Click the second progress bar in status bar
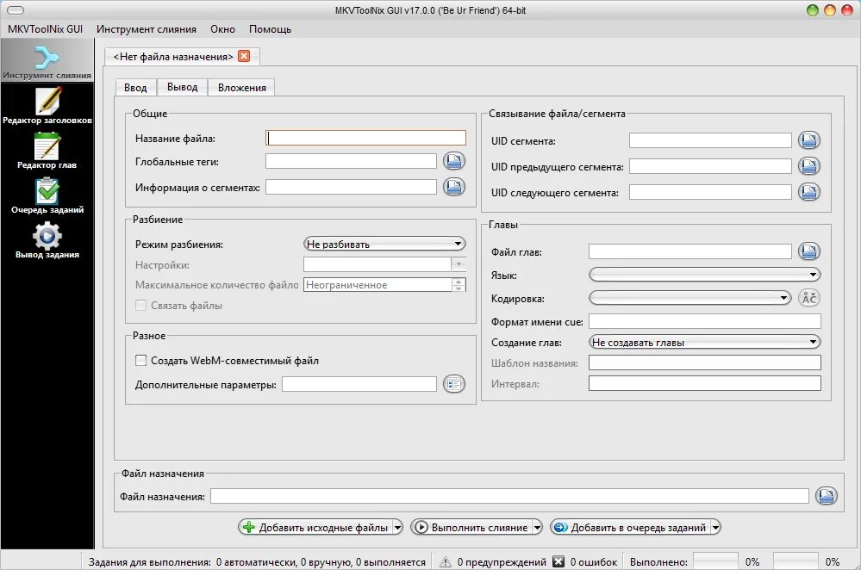The image size is (861, 570). (x=795, y=561)
